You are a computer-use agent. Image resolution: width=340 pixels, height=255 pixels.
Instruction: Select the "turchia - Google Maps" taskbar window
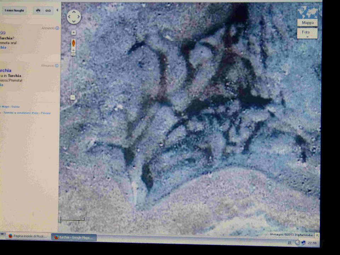[x=74, y=237]
